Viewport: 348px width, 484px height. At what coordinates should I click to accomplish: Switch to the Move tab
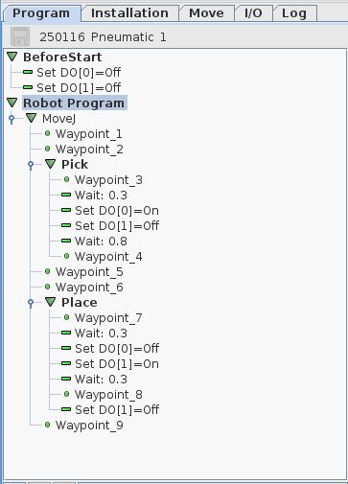pyautogui.click(x=206, y=13)
